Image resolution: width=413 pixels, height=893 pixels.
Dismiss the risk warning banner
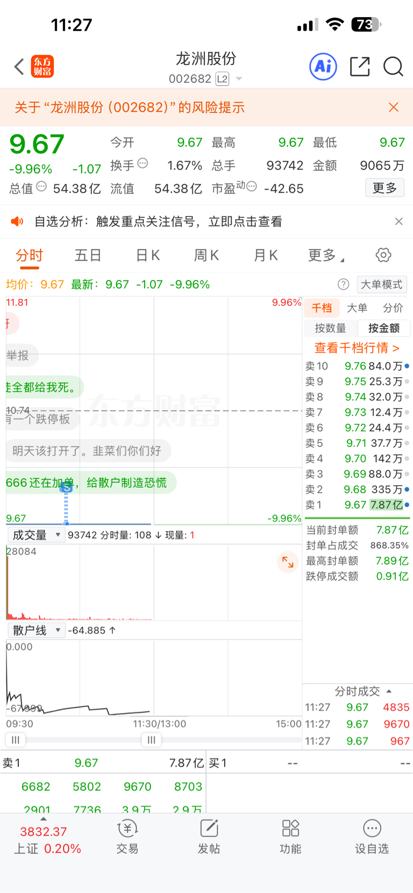394,107
